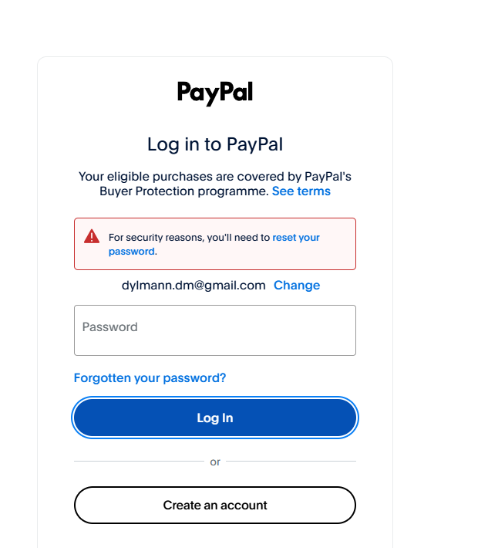Select the dylmann.dm@gmail.com email text
The width and height of the screenshot is (488, 548).
coord(194,285)
